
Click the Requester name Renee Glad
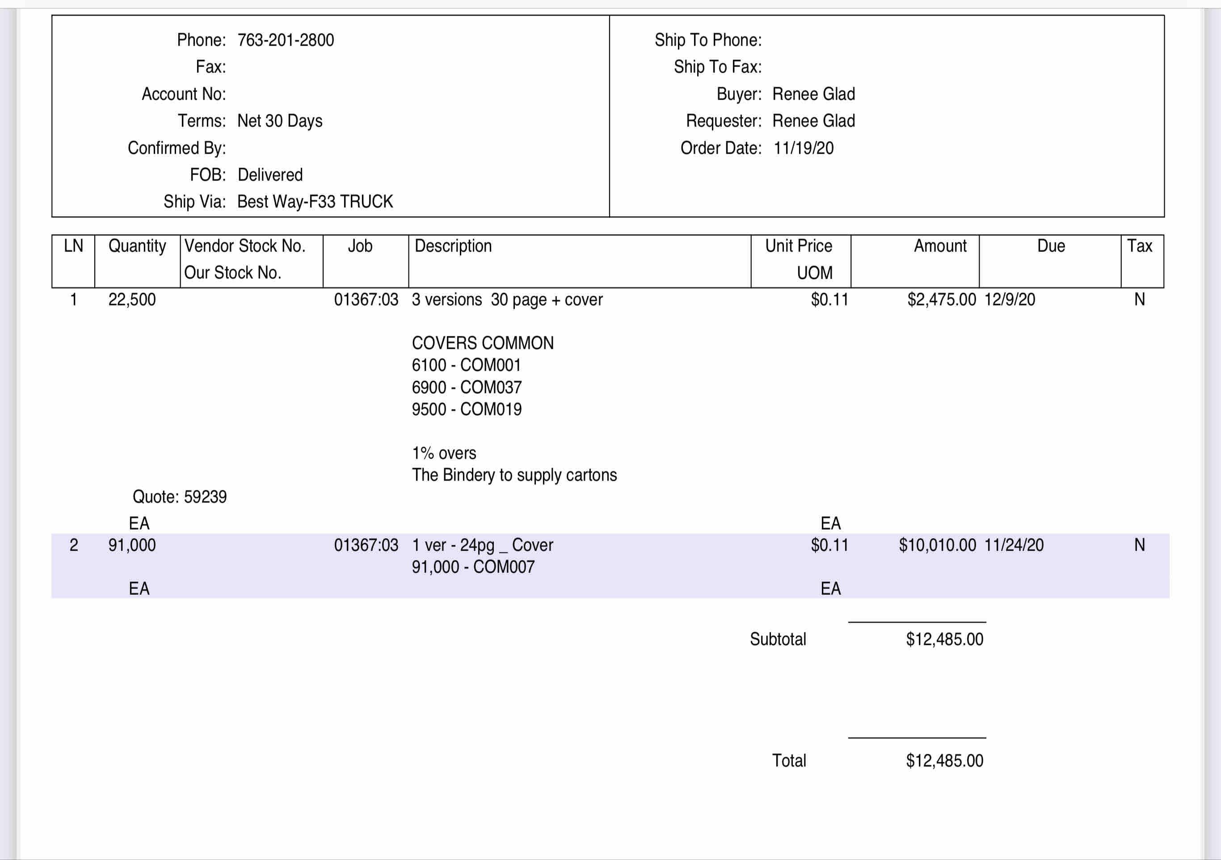click(x=813, y=121)
